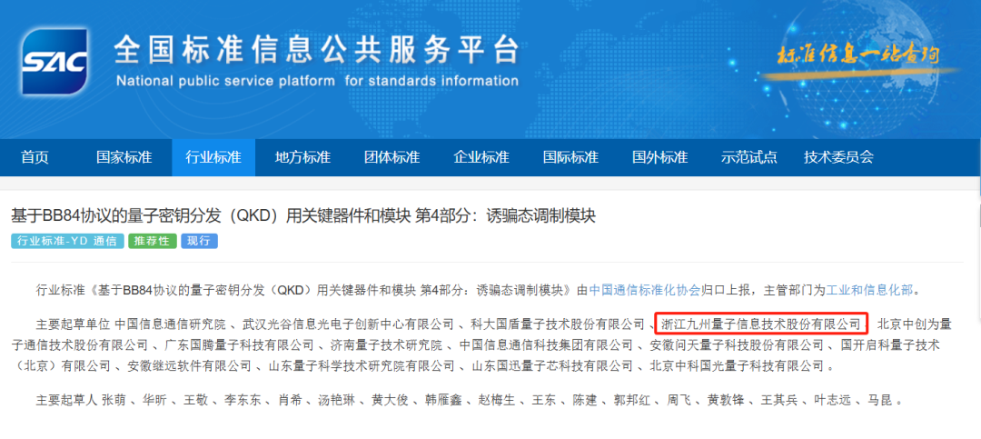Click 浙江九州量子信息技术股份有限公司 in drafting units

click(761, 324)
